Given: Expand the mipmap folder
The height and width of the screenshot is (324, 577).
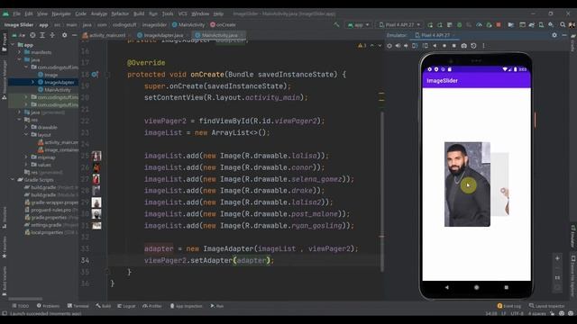Looking at the screenshot, I should pos(26,157).
